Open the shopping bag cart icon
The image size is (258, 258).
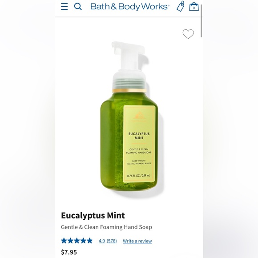tap(194, 7)
